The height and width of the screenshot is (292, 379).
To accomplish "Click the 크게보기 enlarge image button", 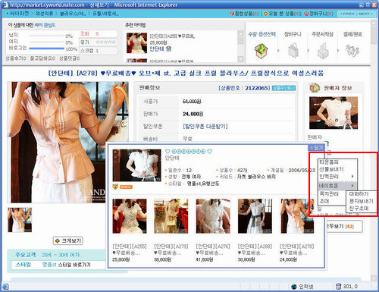I will pyautogui.click(x=68, y=240).
